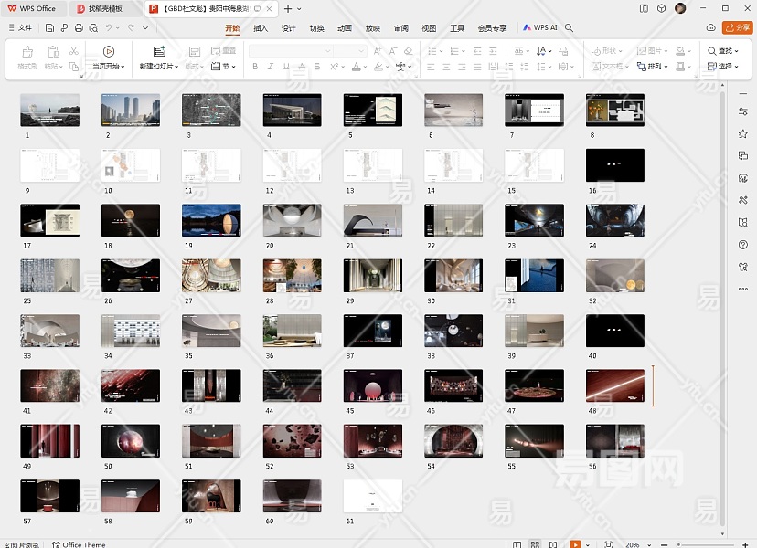Click the WPS AI icon
Image resolution: width=757 pixels, height=548 pixels.
528,28
